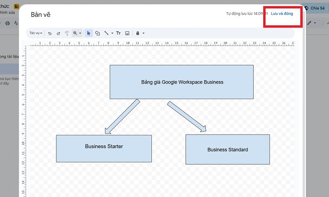Click the Lưu và đóng button
The image size is (329, 197).
282,14
